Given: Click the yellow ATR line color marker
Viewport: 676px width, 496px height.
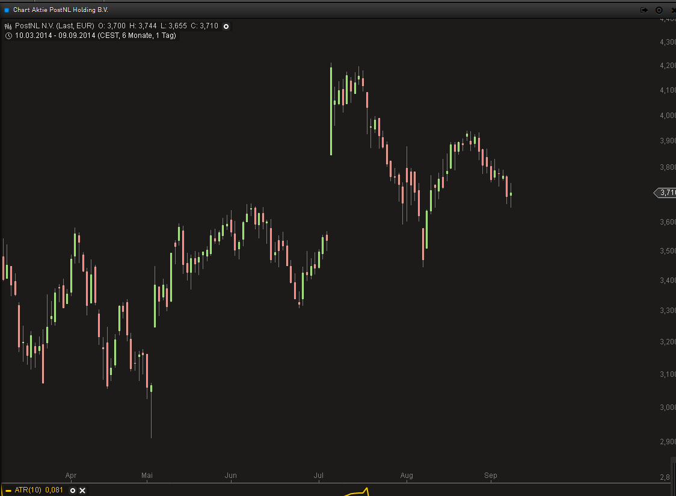Looking at the screenshot, I should point(8,491).
